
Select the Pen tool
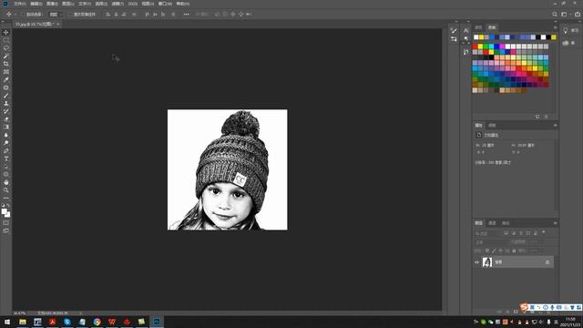[x=6, y=150]
